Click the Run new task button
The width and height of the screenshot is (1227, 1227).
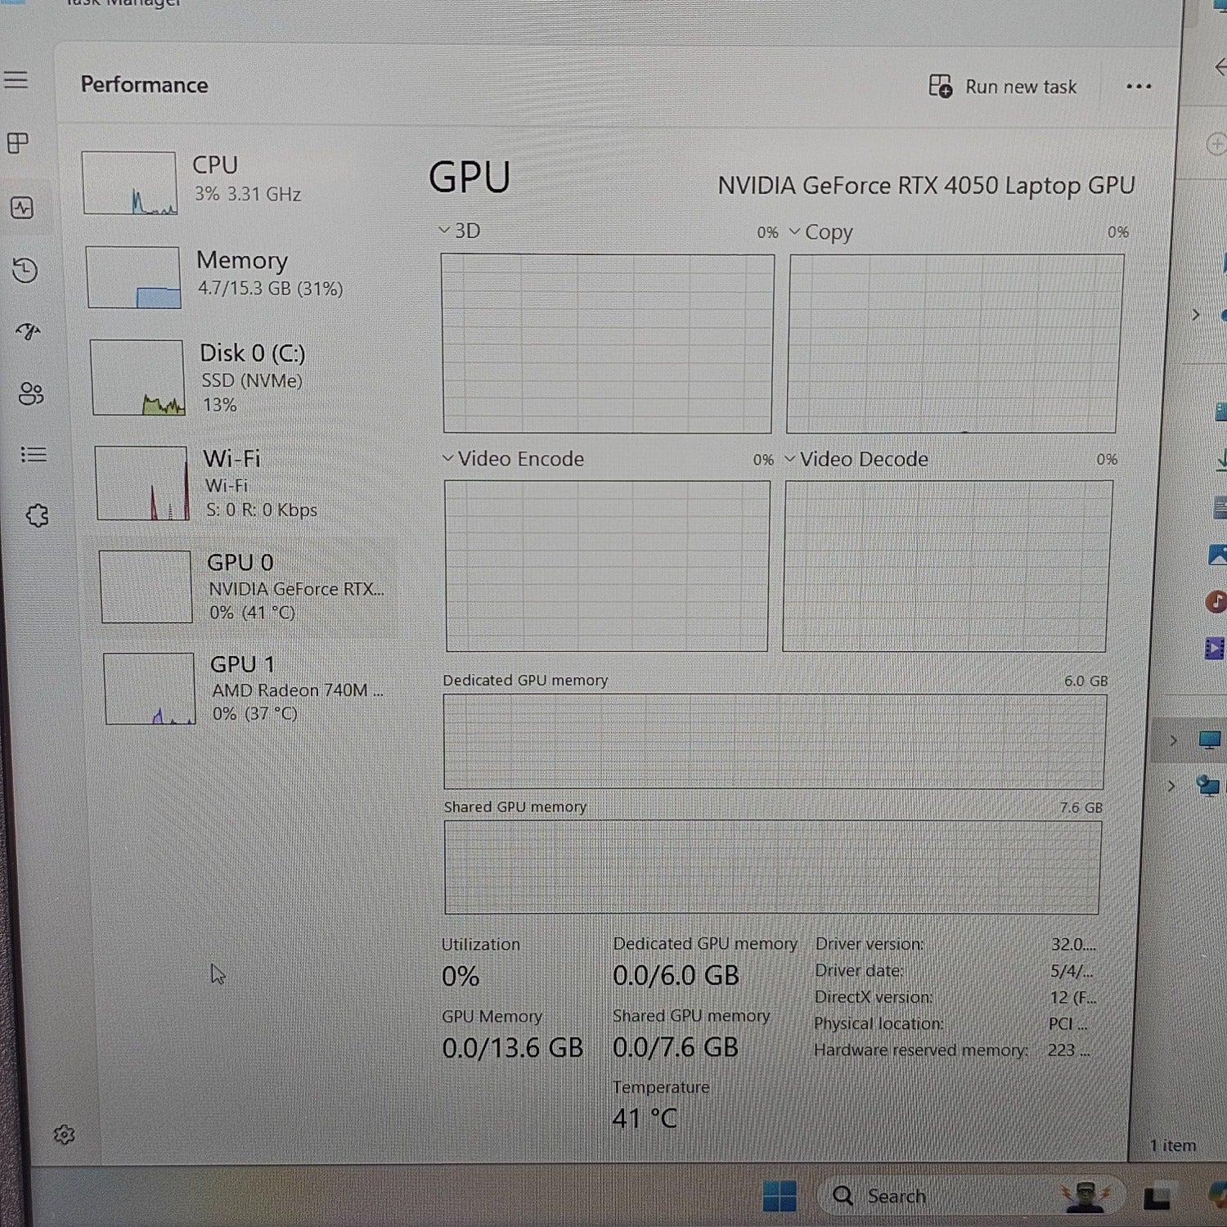click(x=1003, y=86)
